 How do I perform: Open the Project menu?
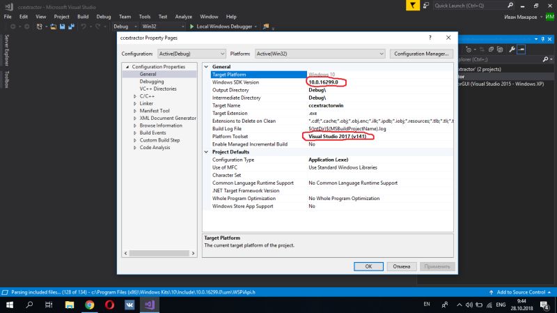tap(61, 16)
